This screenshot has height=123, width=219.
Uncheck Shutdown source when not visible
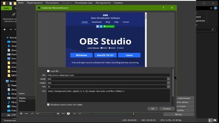(x=48, y=105)
